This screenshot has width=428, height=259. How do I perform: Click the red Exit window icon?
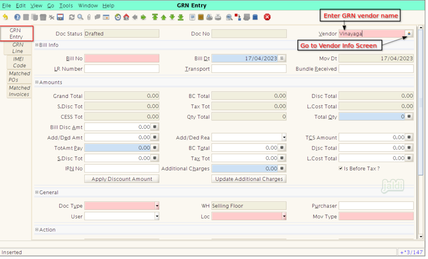tap(267, 17)
